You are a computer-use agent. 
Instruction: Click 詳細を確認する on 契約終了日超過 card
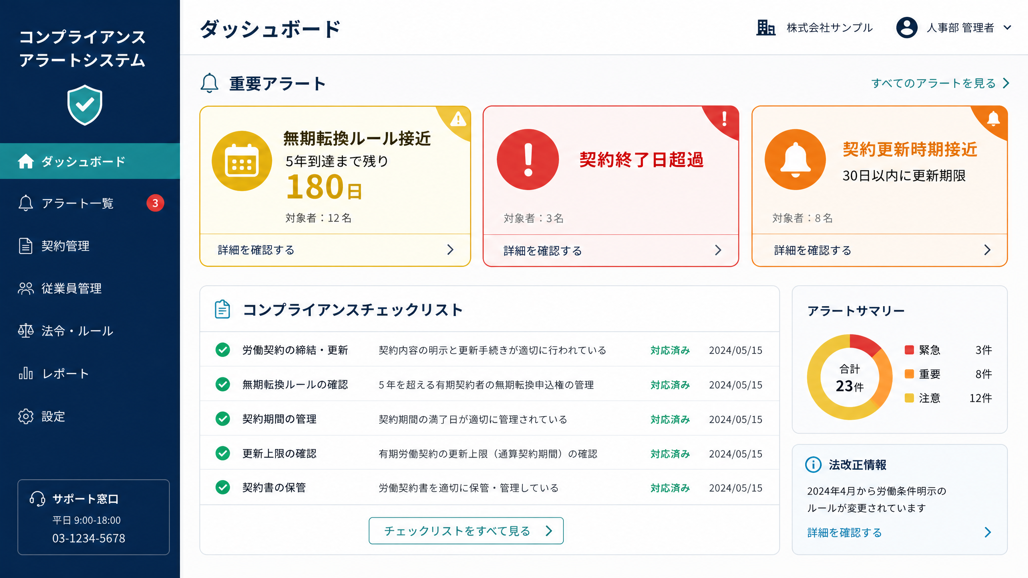(x=543, y=250)
